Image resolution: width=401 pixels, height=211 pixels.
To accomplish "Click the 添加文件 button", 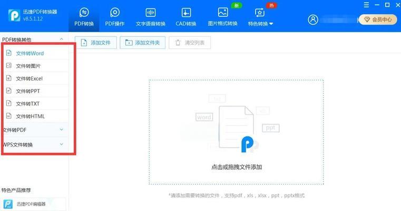I will [x=96, y=43].
